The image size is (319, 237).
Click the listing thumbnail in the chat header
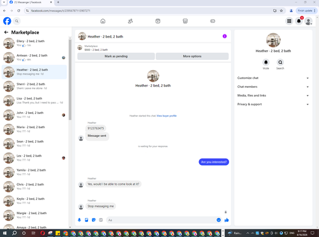(x=82, y=36)
